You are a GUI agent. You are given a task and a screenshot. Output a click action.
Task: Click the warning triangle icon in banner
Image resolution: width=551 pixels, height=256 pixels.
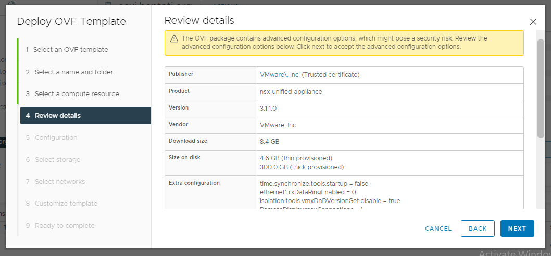point(174,38)
